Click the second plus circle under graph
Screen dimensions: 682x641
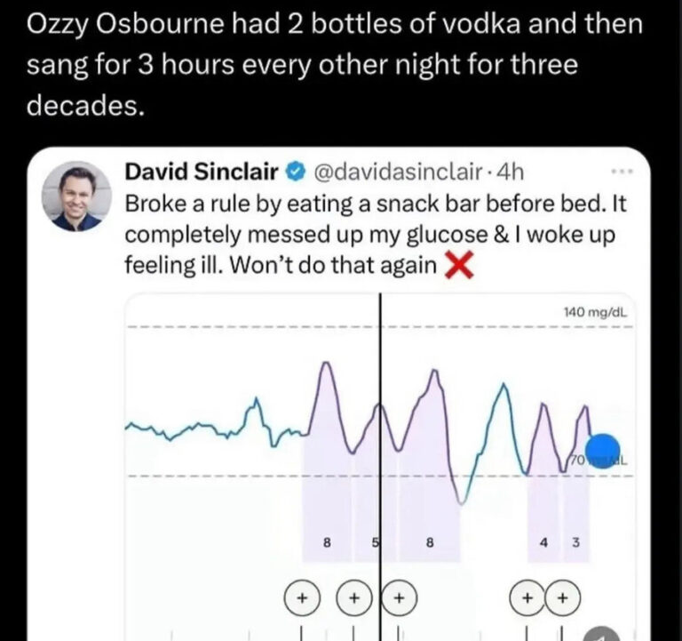(354, 597)
